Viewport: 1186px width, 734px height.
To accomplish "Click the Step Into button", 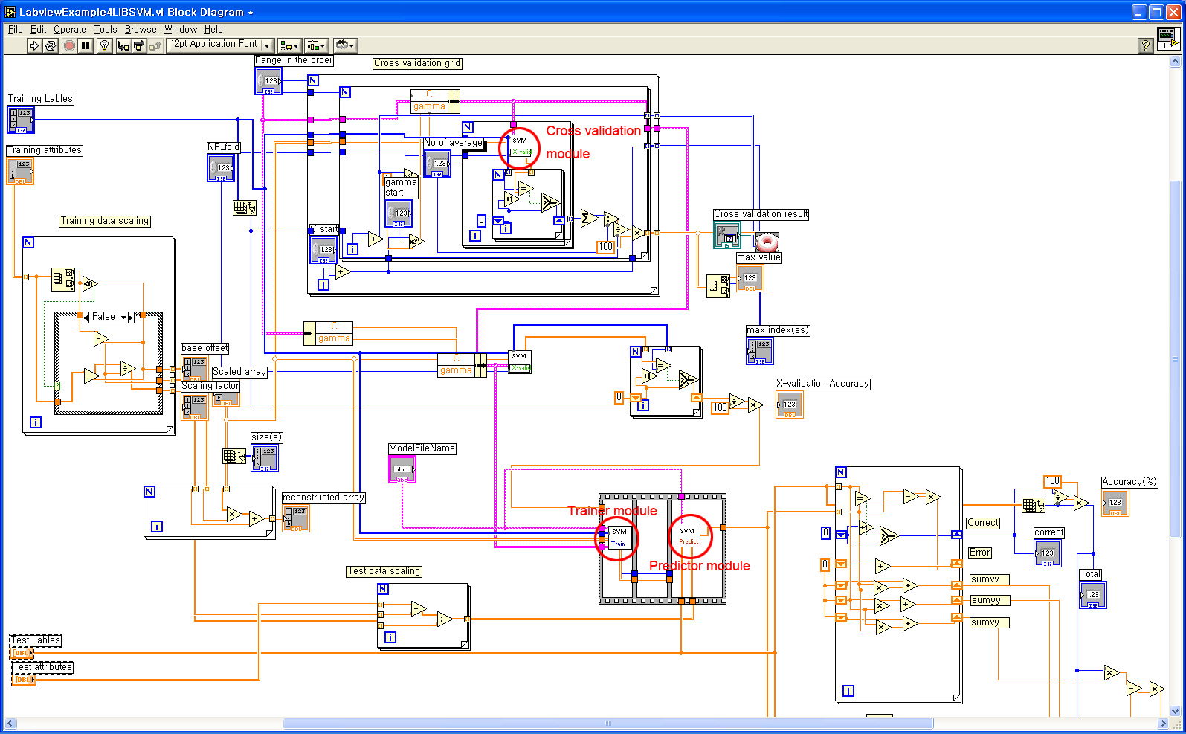I will tap(123, 45).
